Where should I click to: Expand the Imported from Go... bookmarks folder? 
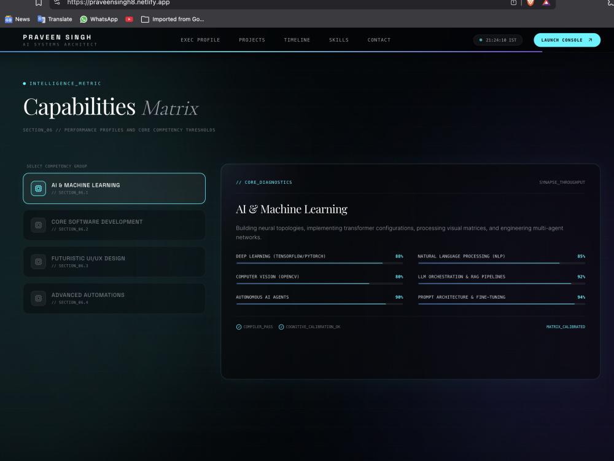173,19
